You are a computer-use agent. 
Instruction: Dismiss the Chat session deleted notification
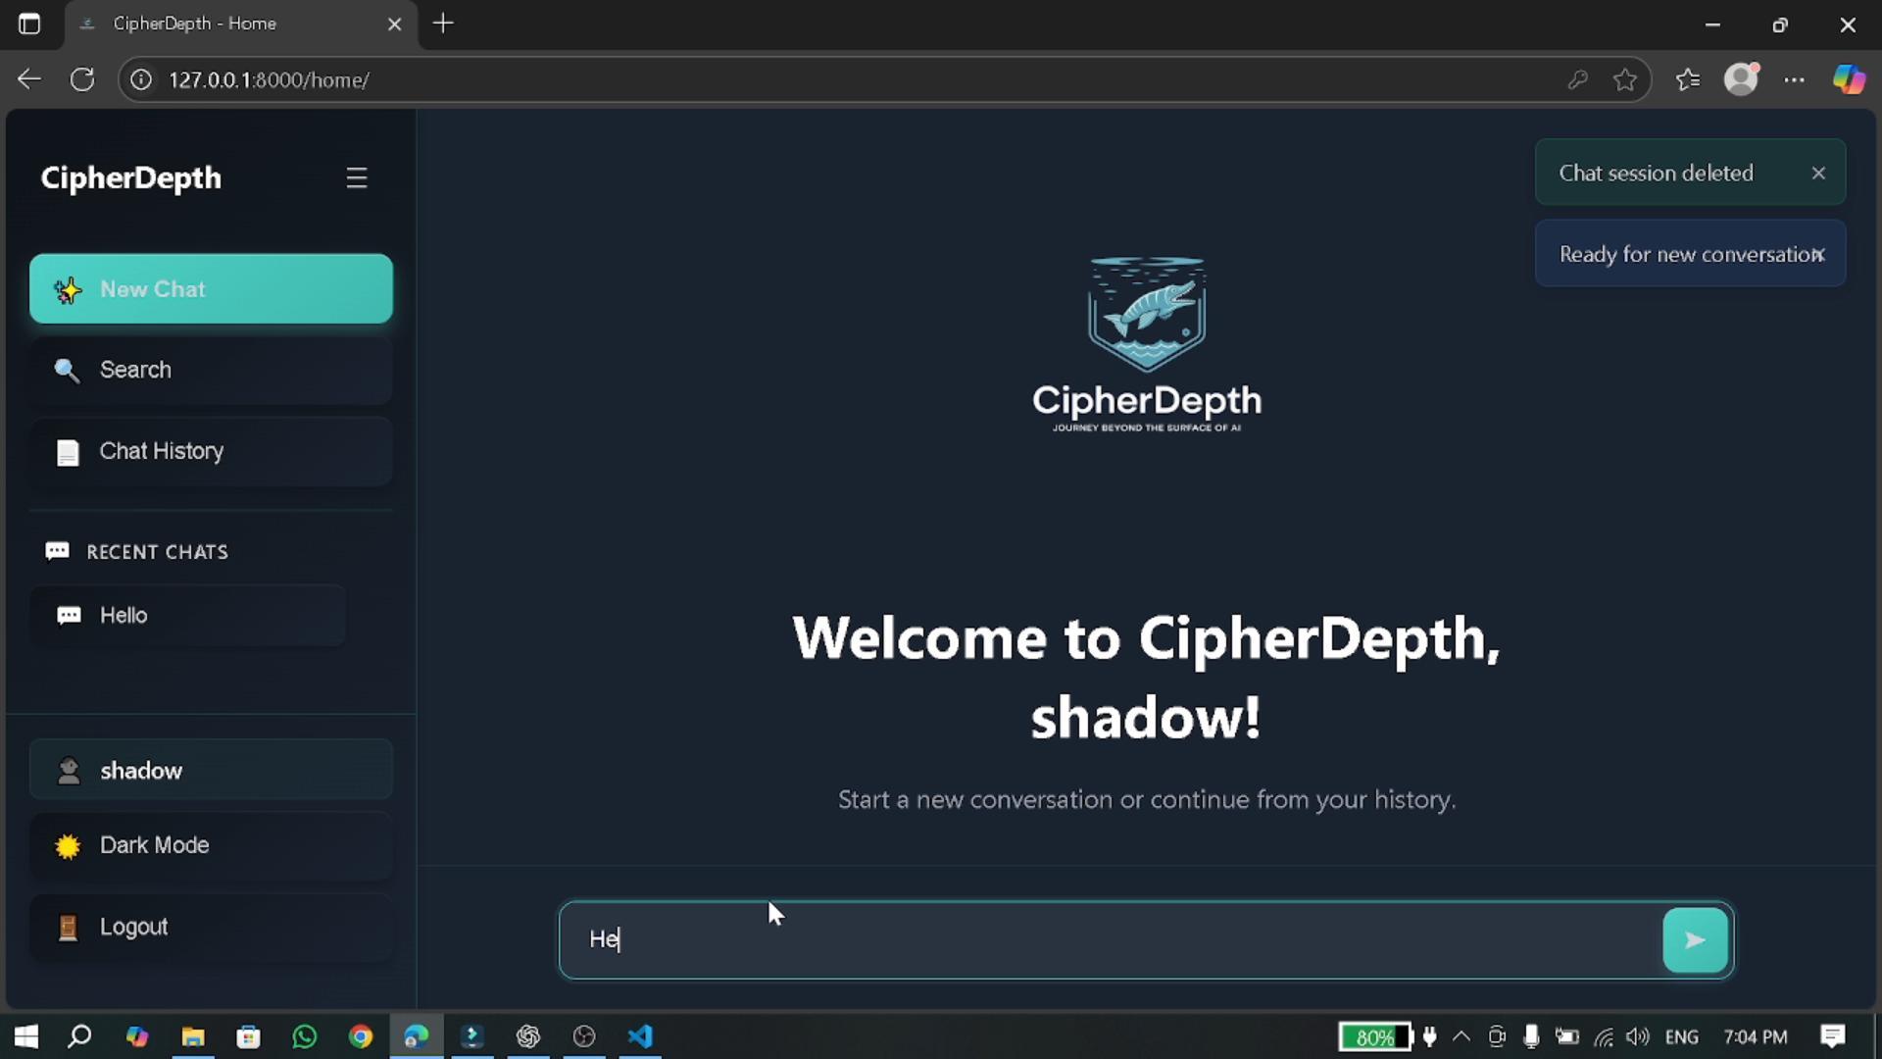coord(1818,173)
